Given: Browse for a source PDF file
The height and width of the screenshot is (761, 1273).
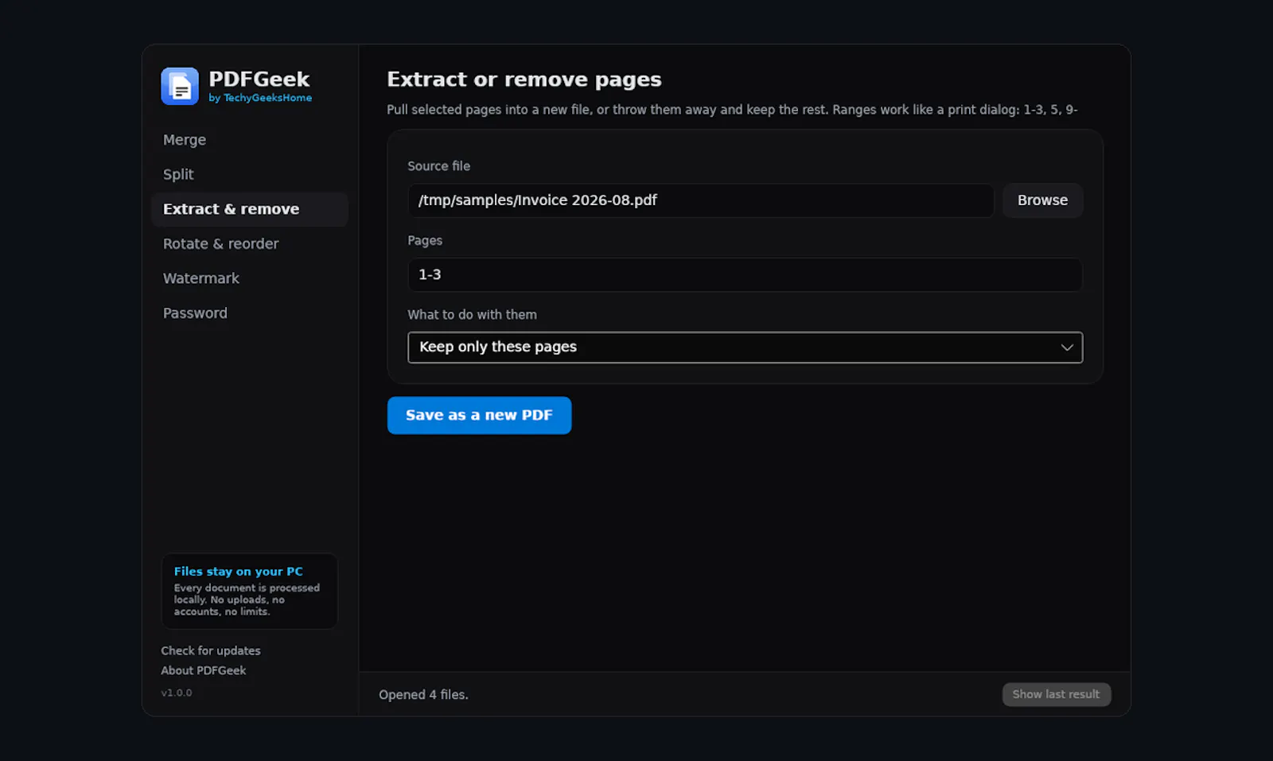Looking at the screenshot, I should [1042, 200].
